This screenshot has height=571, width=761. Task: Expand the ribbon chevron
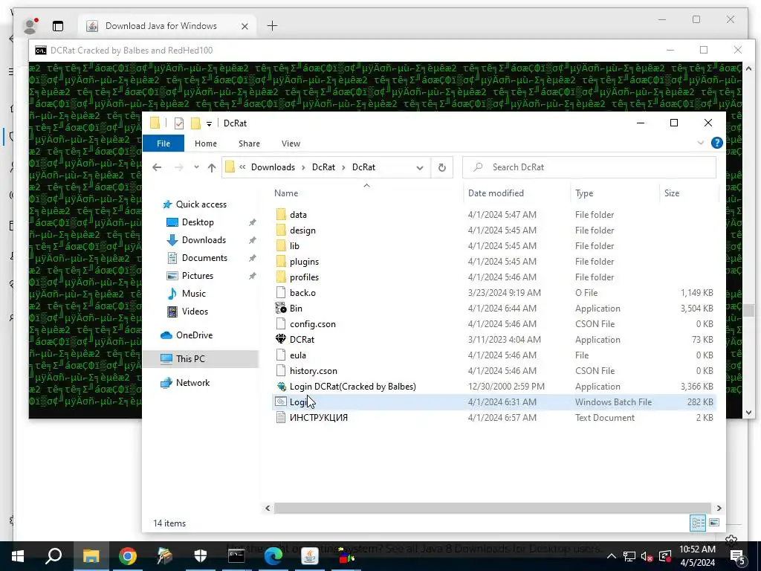tap(700, 143)
